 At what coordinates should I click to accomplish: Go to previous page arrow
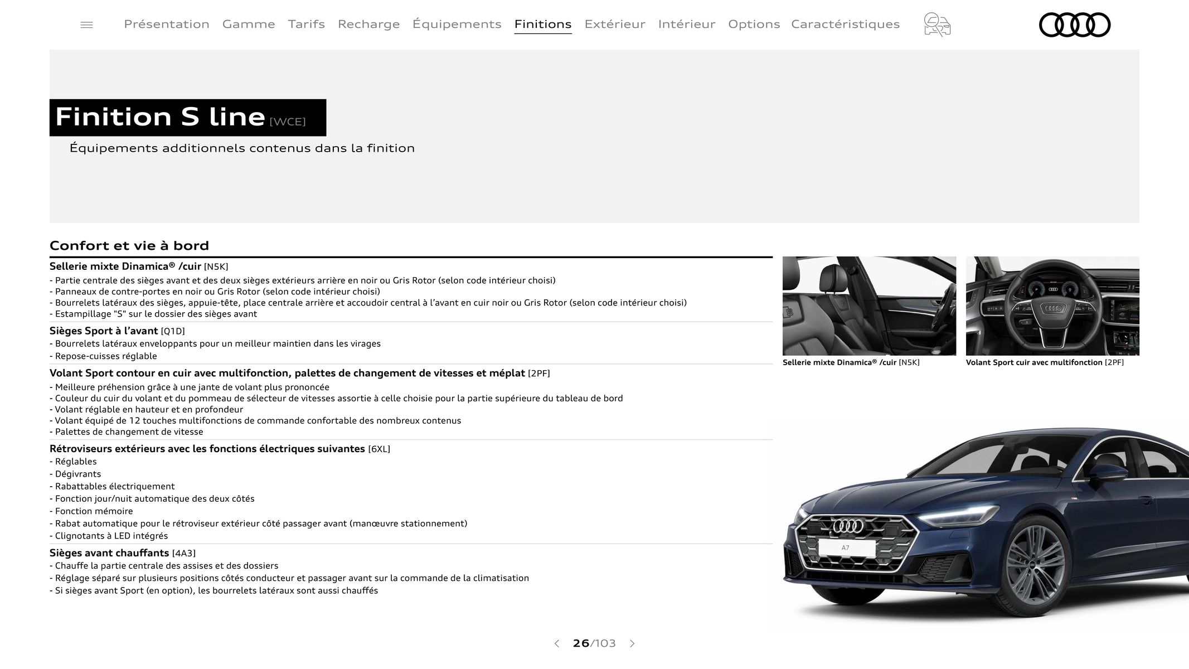pos(556,643)
